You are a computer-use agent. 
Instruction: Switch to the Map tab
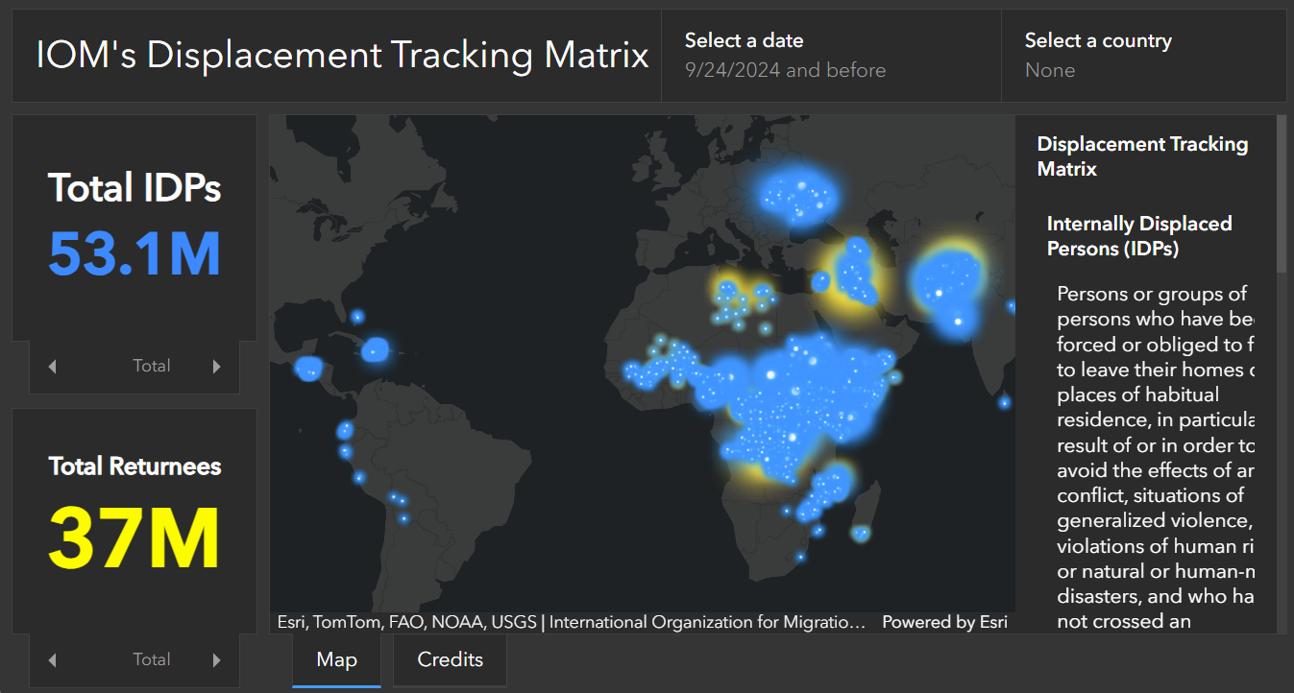point(336,659)
